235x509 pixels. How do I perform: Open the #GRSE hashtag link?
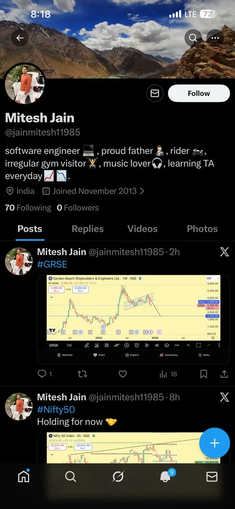coord(52,264)
